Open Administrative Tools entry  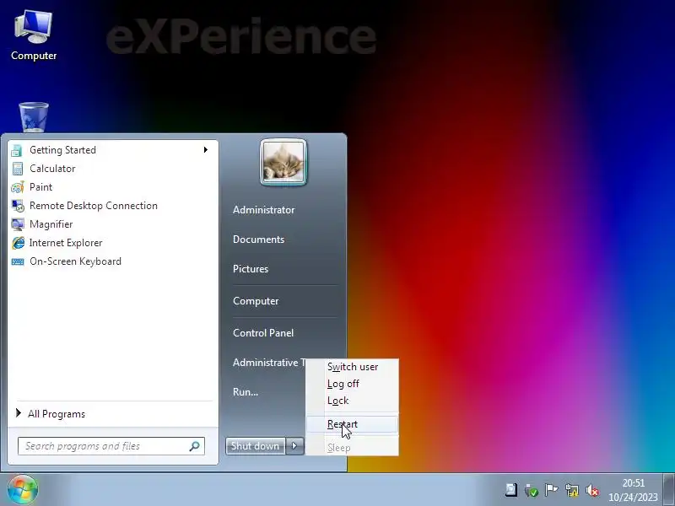tap(269, 363)
